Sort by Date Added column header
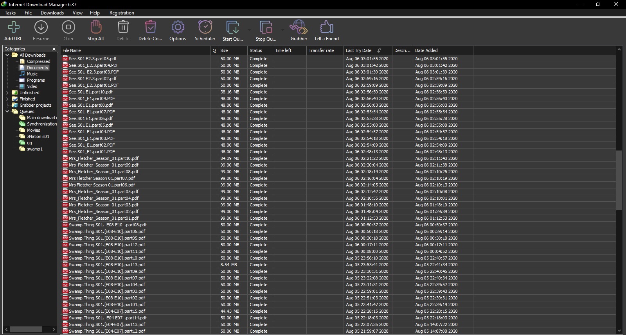Viewport: 626px width, 335px height. click(443, 50)
